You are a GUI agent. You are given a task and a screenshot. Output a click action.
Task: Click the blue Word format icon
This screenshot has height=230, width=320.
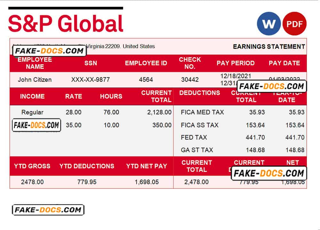click(269, 23)
